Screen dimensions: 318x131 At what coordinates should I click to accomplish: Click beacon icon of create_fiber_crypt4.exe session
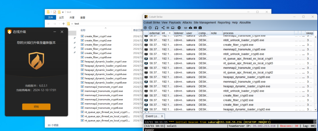(146, 45)
